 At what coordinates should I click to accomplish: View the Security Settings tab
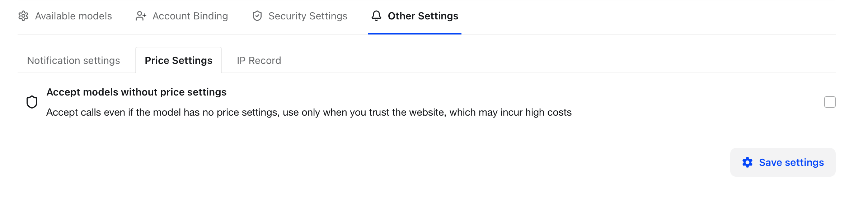point(307,16)
